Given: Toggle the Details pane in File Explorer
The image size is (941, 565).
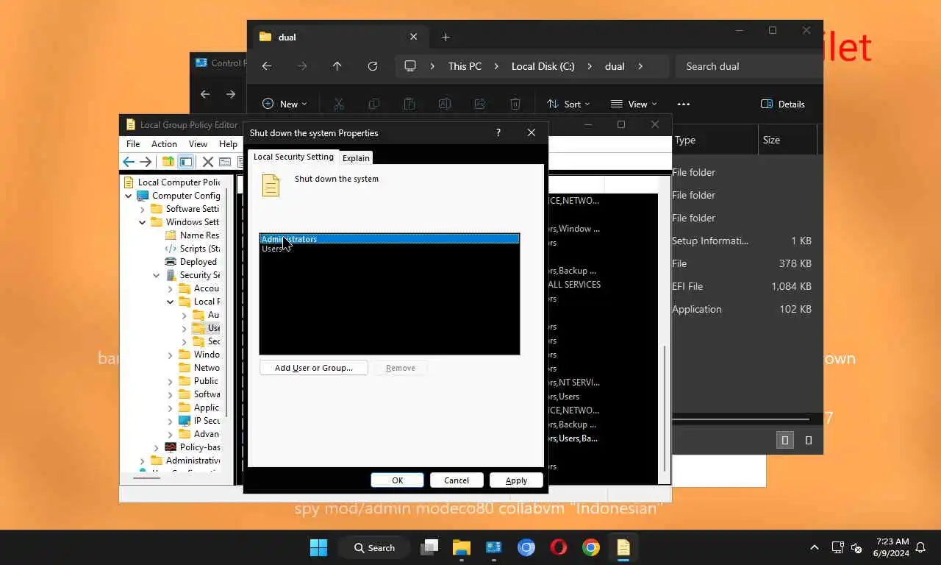Looking at the screenshot, I should (x=783, y=104).
